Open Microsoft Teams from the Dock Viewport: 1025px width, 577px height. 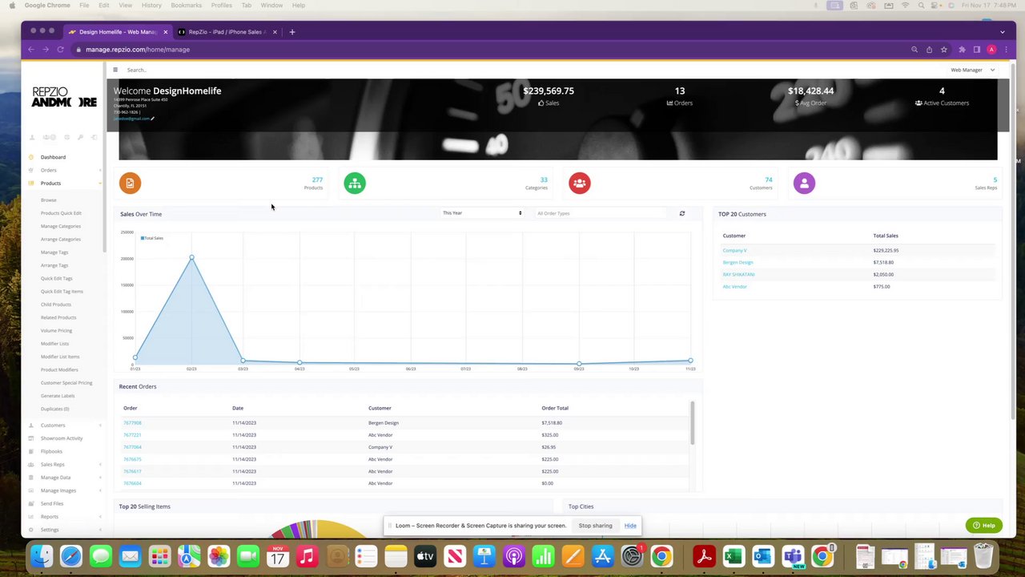point(793,555)
